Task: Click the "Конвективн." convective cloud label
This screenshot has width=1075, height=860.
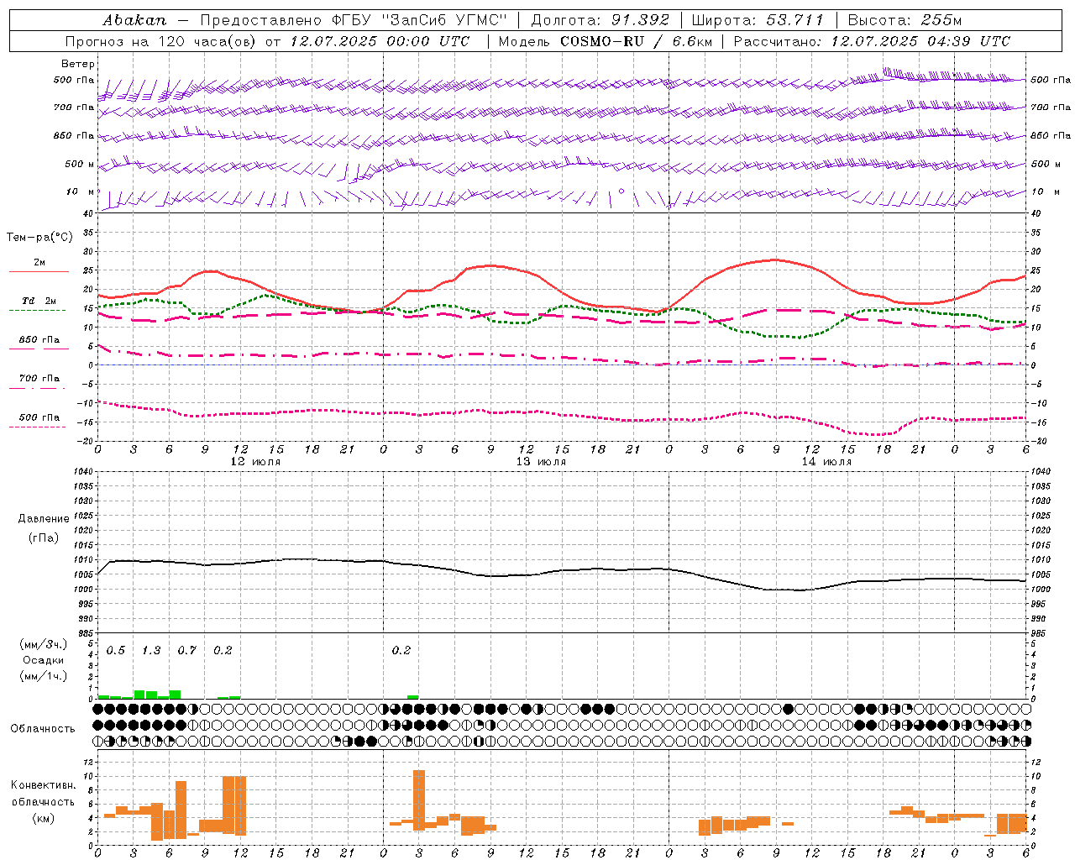Action: [x=44, y=785]
